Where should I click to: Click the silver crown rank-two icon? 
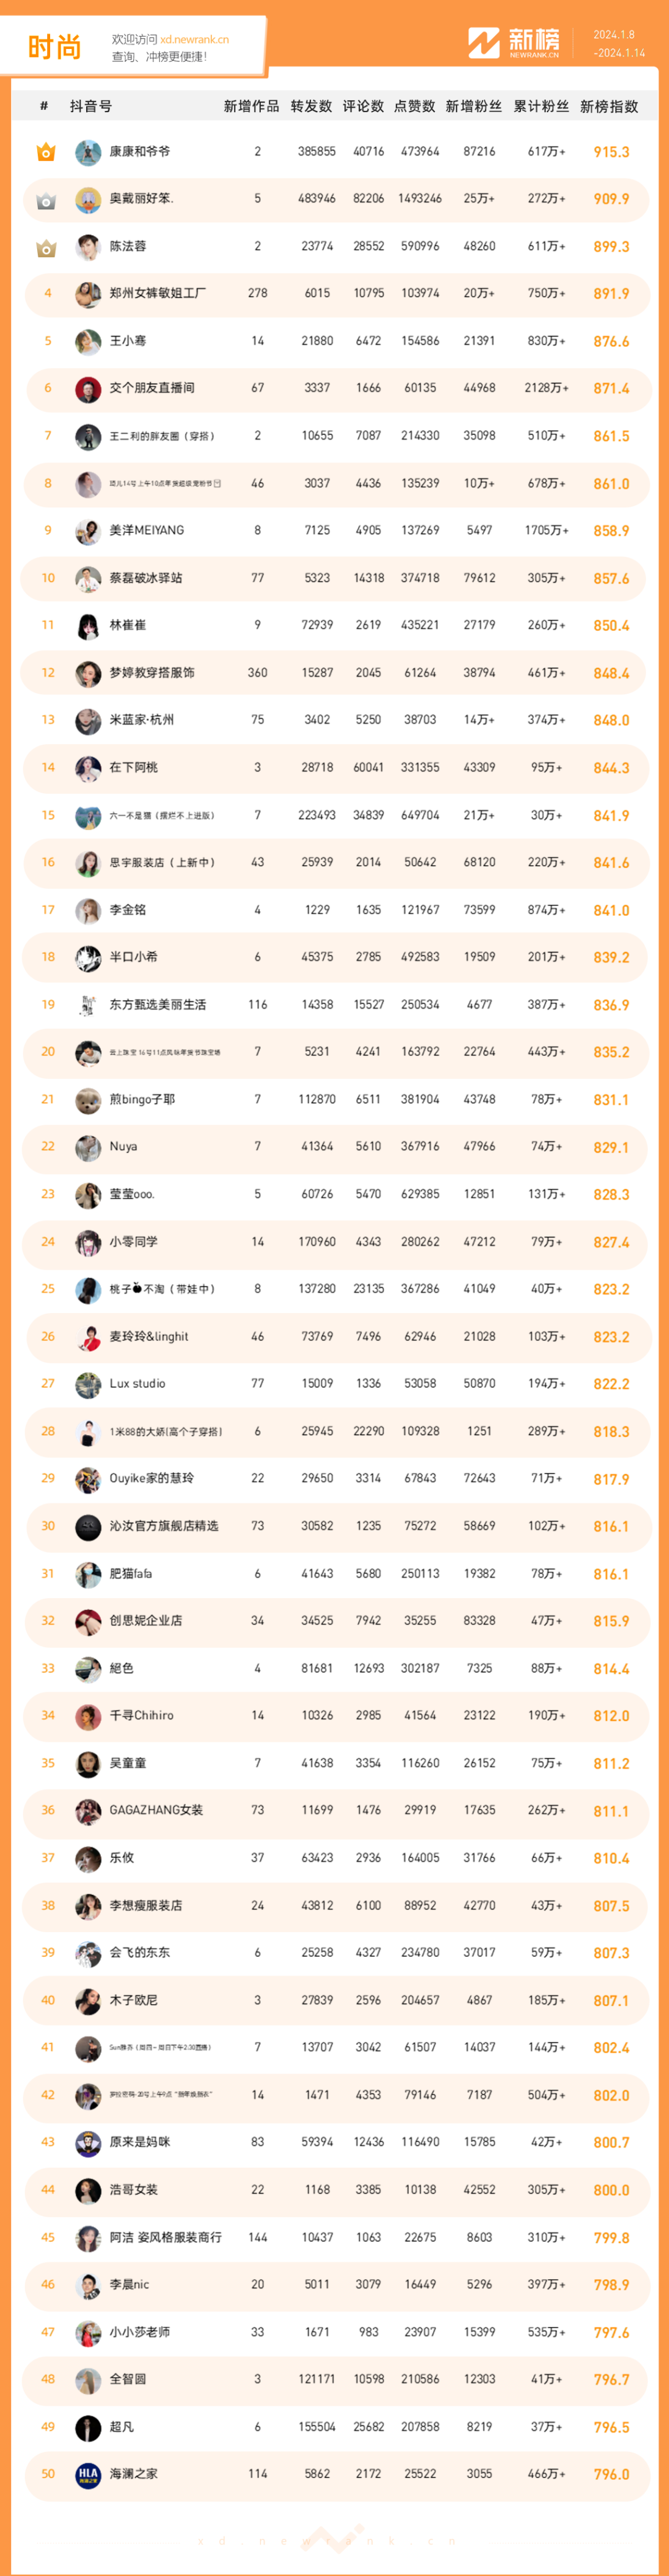point(46,200)
